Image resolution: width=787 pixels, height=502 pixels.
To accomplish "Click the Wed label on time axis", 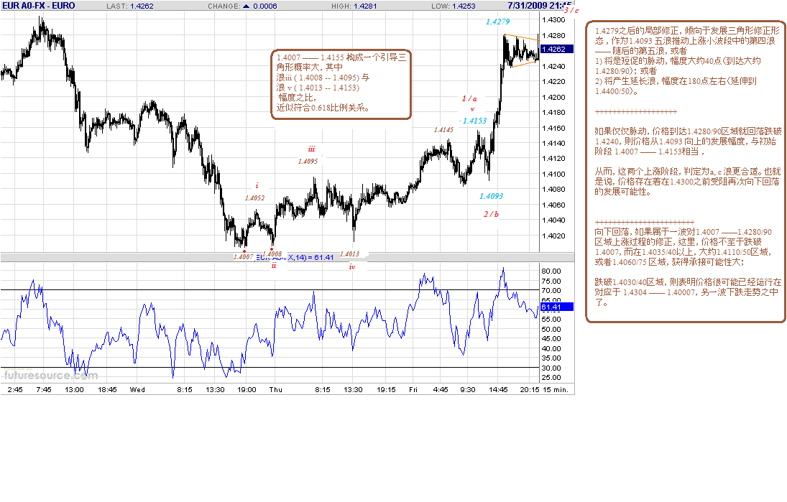I will click(x=137, y=390).
